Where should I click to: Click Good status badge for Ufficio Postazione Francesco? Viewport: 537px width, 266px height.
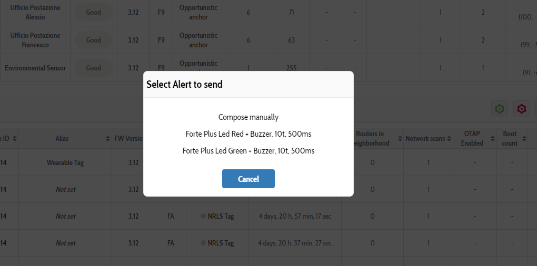94,40
